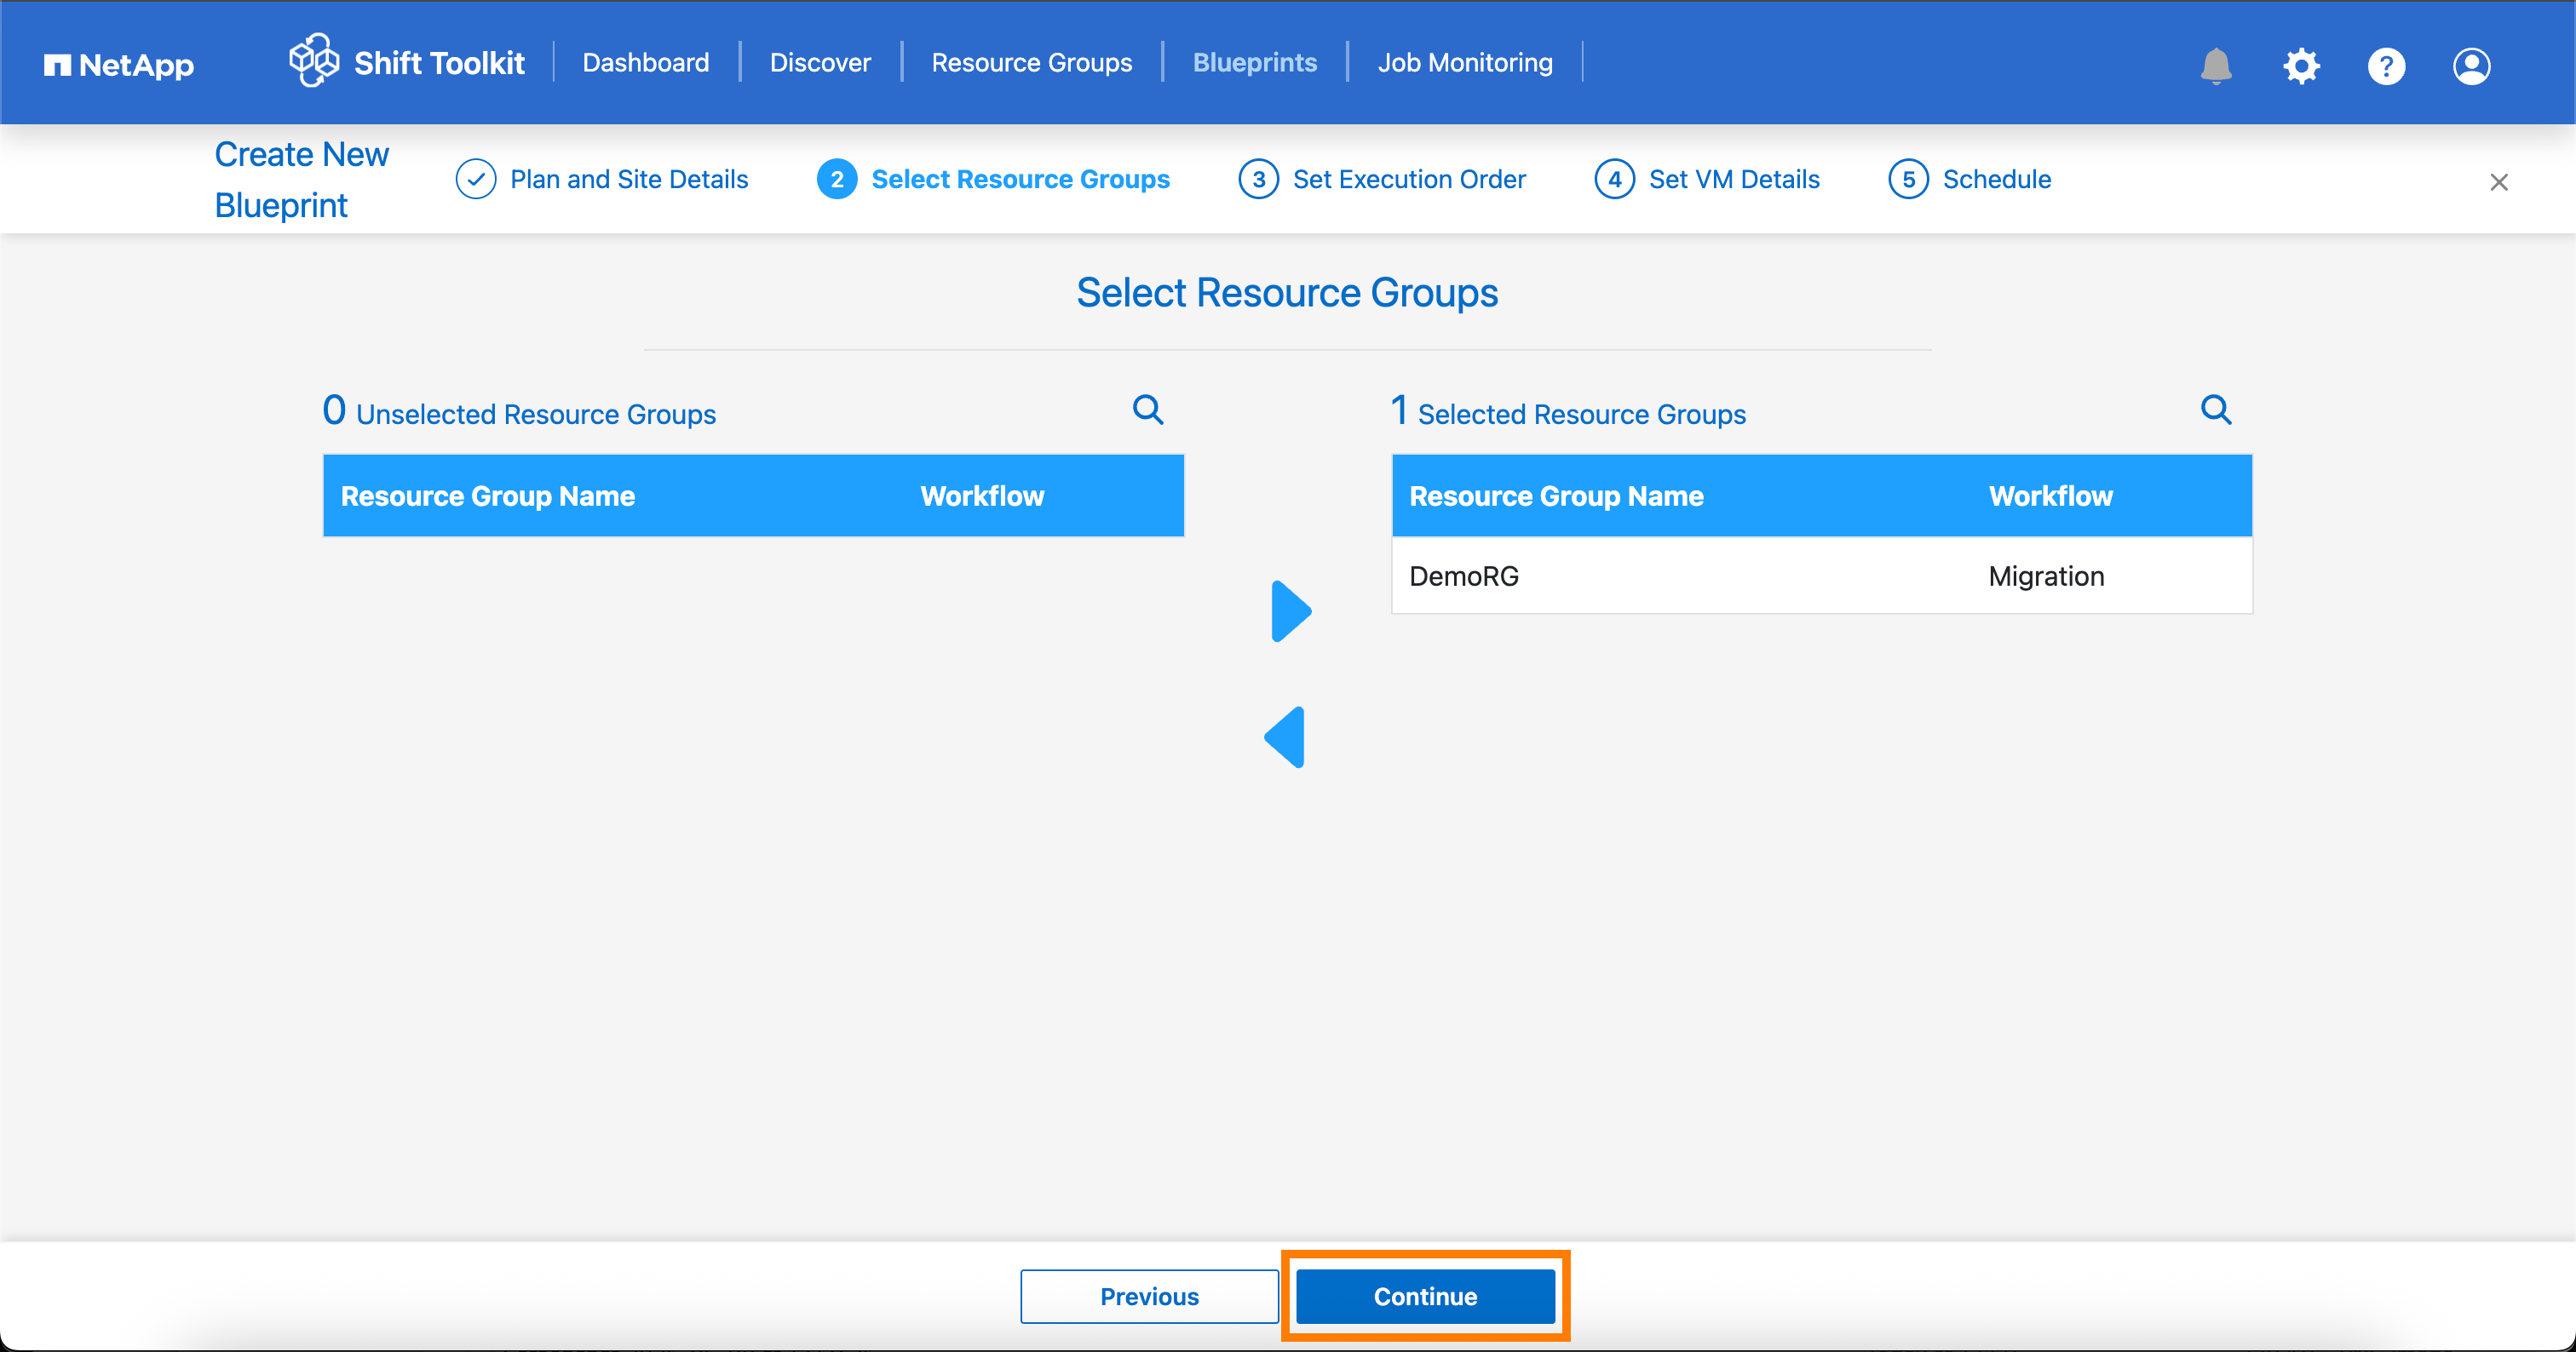Jump to Set Execution Order step
Image resolution: width=2576 pixels, height=1352 pixels.
(1409, 179)
